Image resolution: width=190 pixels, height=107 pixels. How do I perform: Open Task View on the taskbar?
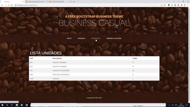coord(12,105)
